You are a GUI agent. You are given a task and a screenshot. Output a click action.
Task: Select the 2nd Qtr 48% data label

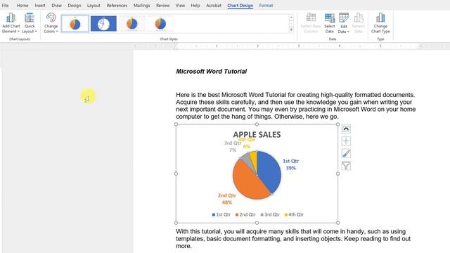click(226, 199)
